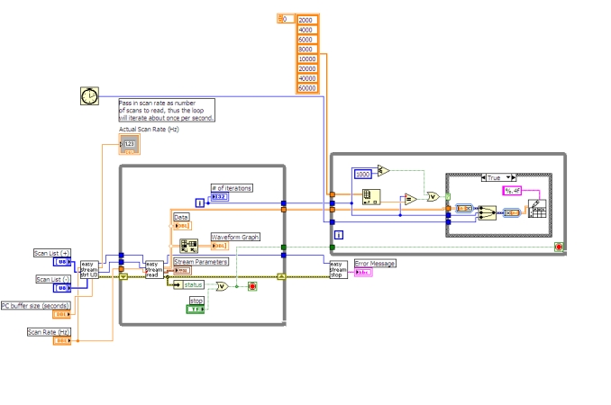Go to next case with right arrow
Image resolution: width=611 pixels, height=405 pixels.
point(514,177)
